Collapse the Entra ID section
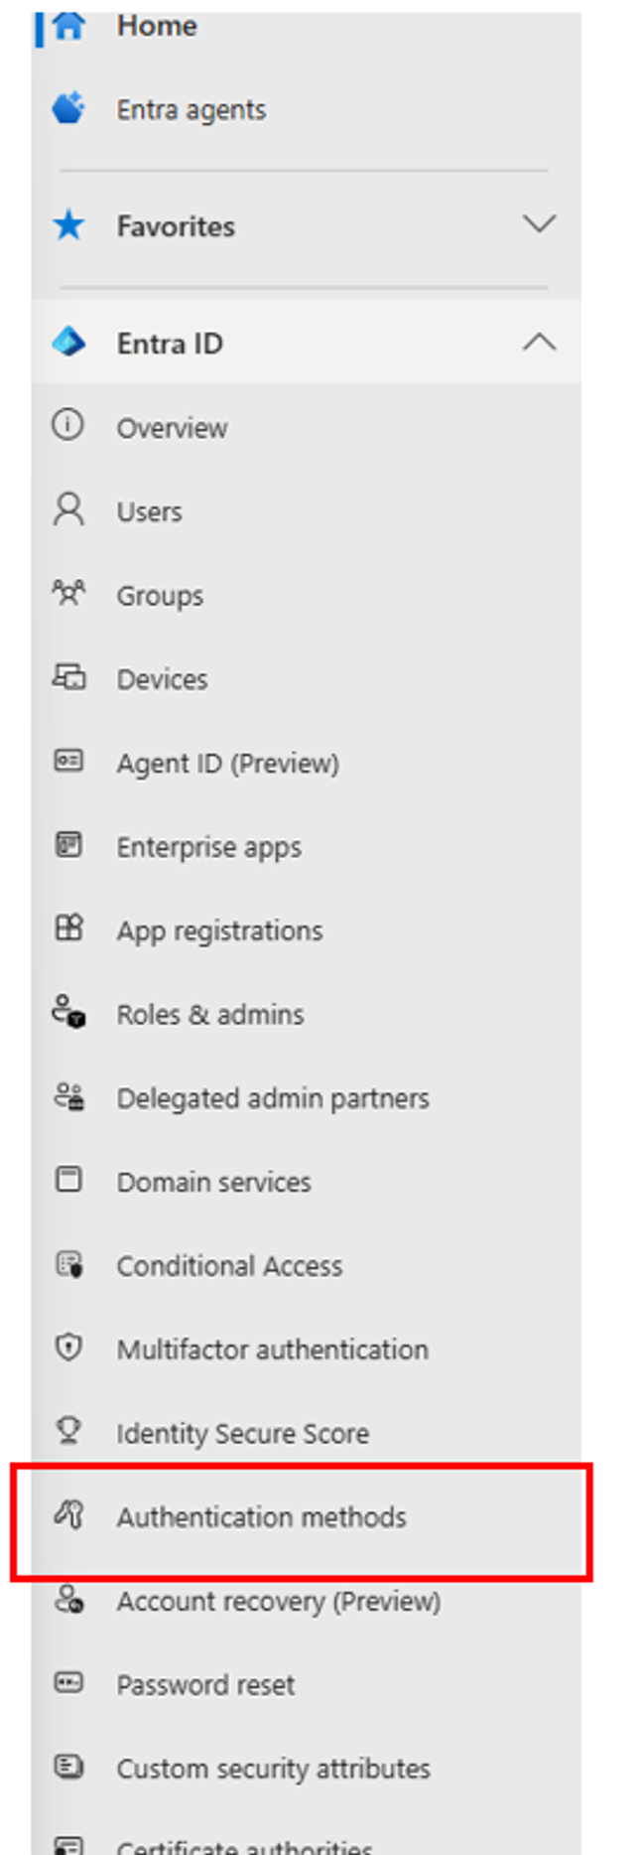This screenshot has width=635, height=1855. 541,343
